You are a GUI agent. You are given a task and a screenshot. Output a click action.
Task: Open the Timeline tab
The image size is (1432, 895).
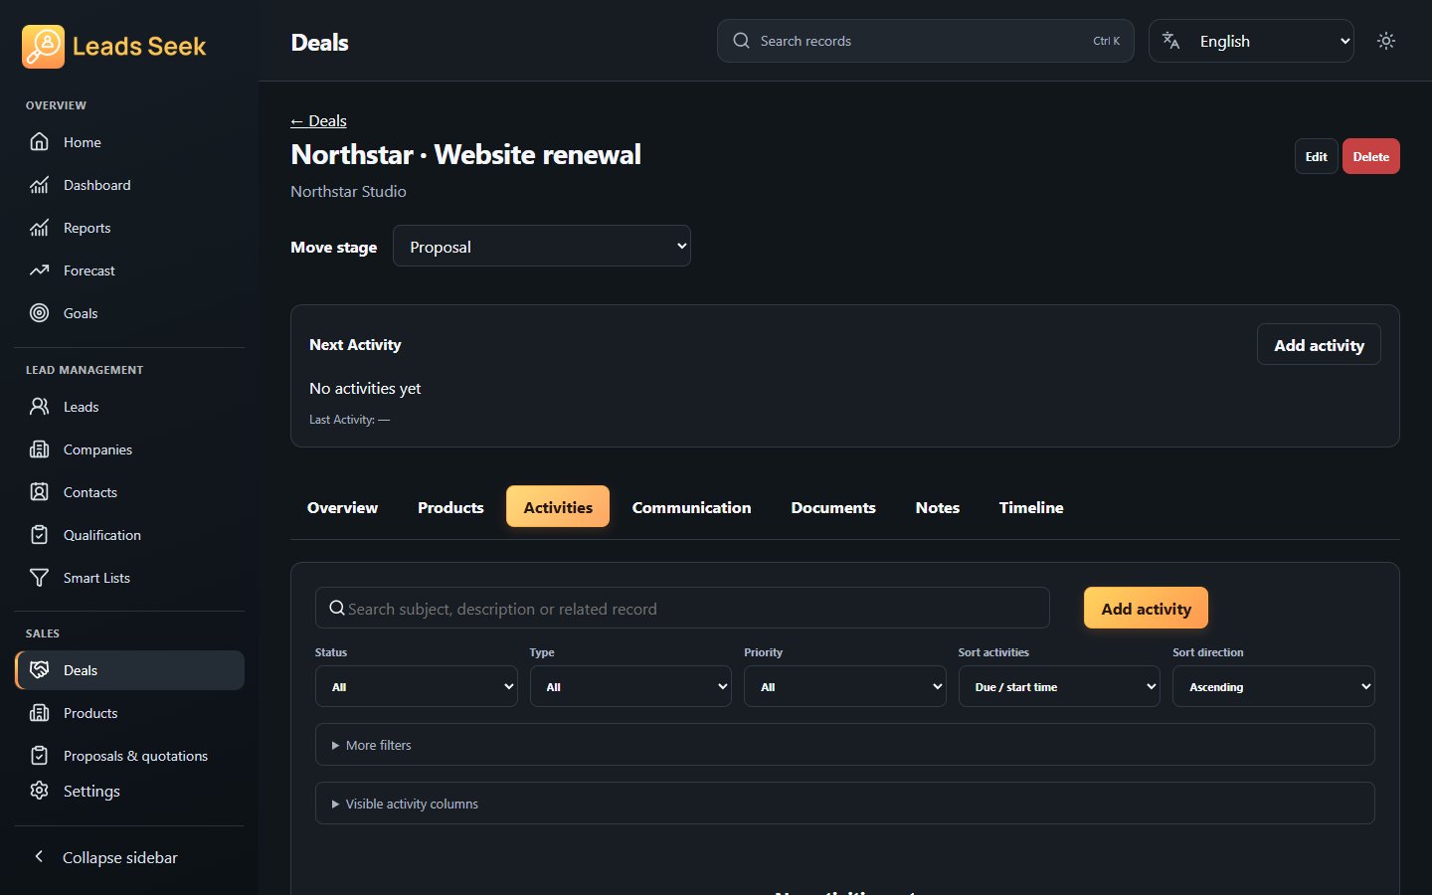[x=1031, y=507]
